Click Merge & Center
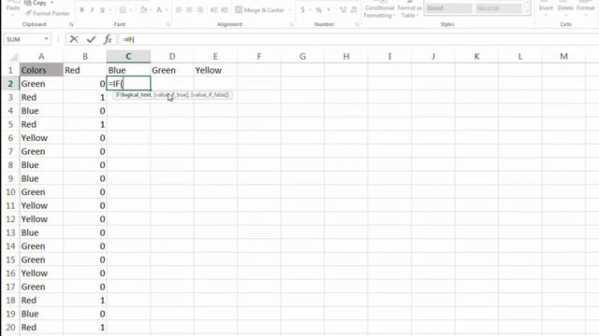599x336 pixels. coord(260,10)
